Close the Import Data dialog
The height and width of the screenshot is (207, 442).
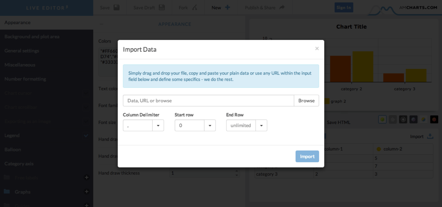tap(317, 49)
